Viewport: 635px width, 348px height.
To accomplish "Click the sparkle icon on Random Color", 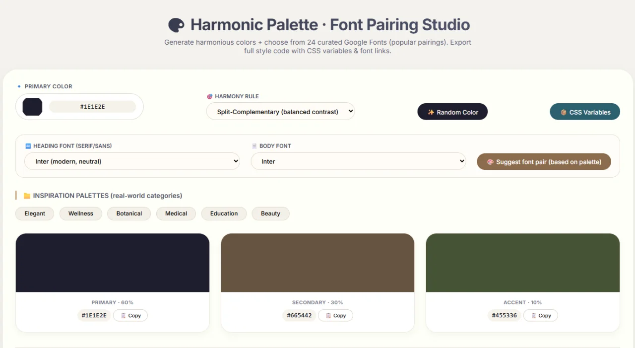I will click(x=431, y=112).
